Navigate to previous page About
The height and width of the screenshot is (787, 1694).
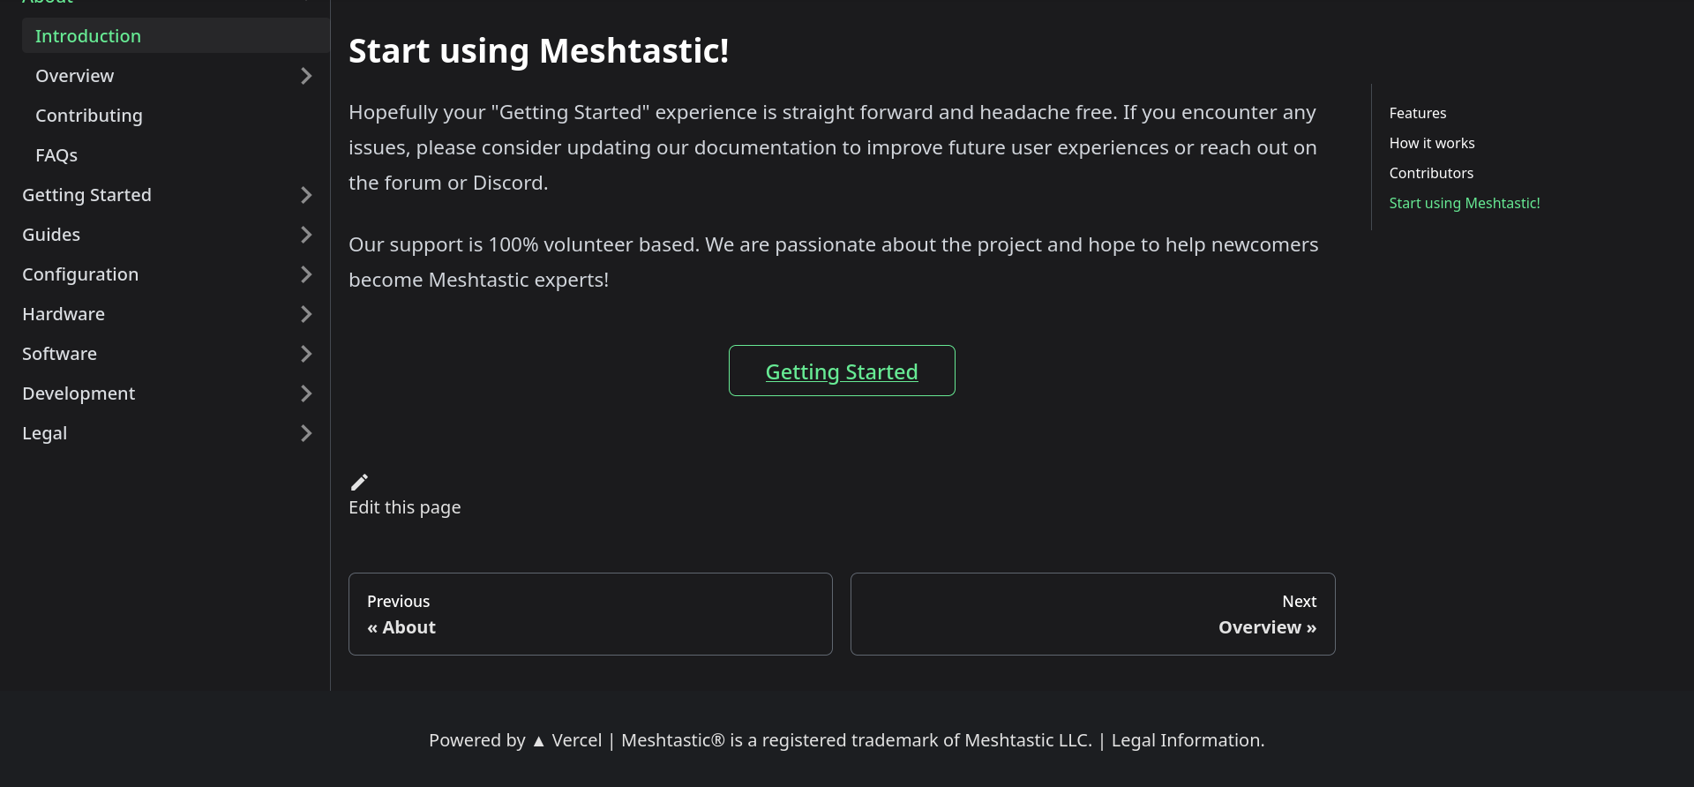click(590, 614)
